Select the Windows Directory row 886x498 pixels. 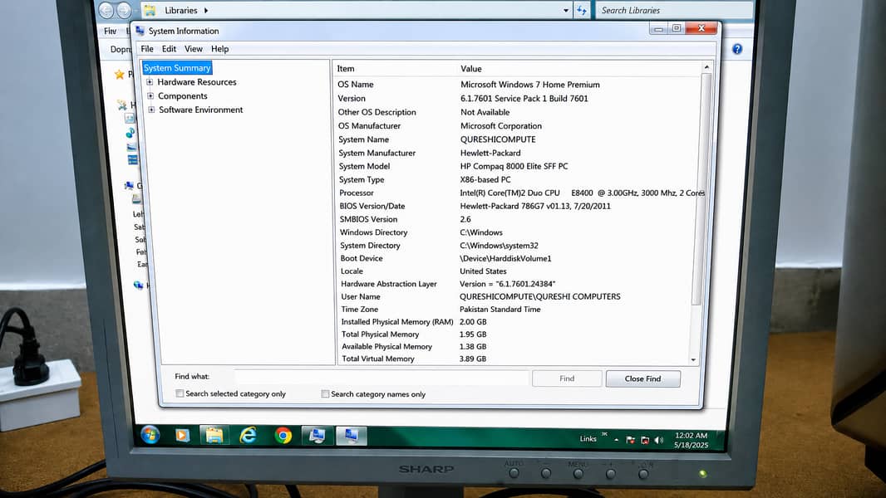(x=519, y=232)
